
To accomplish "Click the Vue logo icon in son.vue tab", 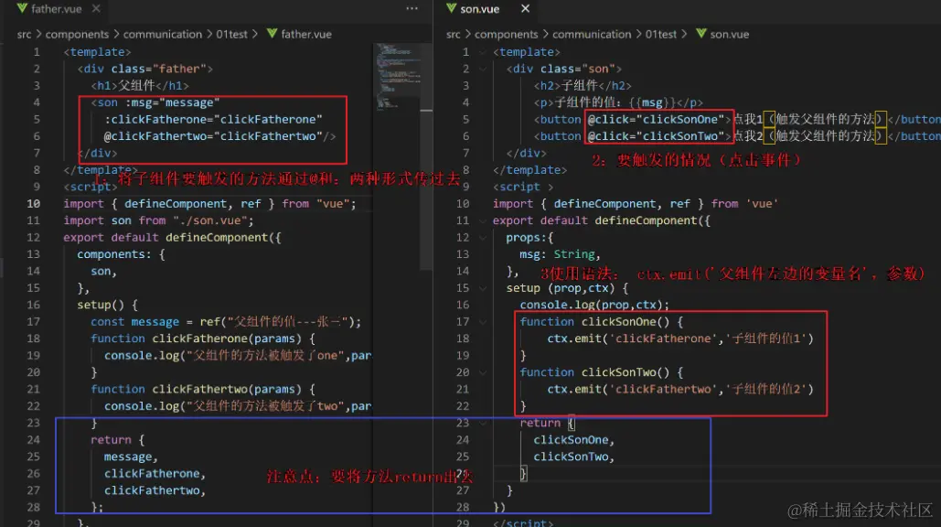I will [x=452, y=8].
